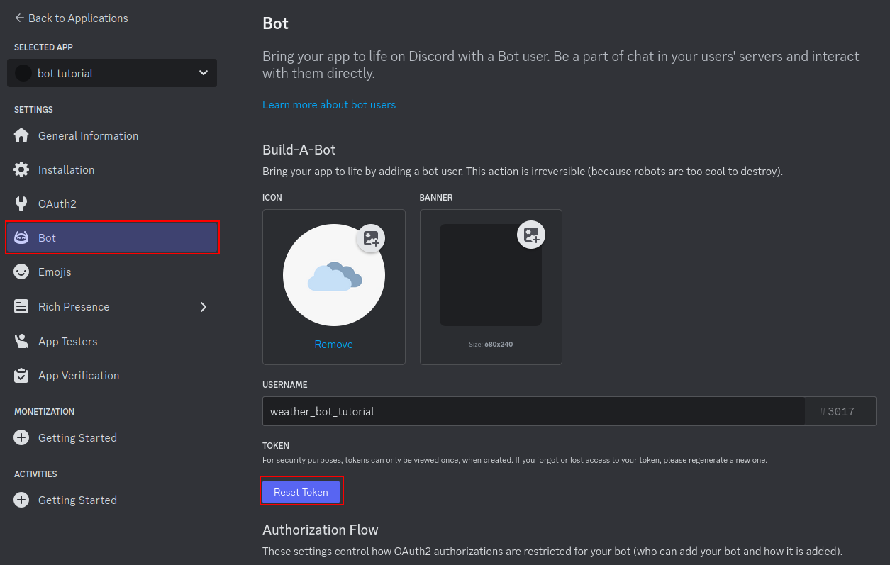Image resolution: width=890 pixels, height=565 pixels.
Task: Click the TOKEN label
Action: click(276, 446)
